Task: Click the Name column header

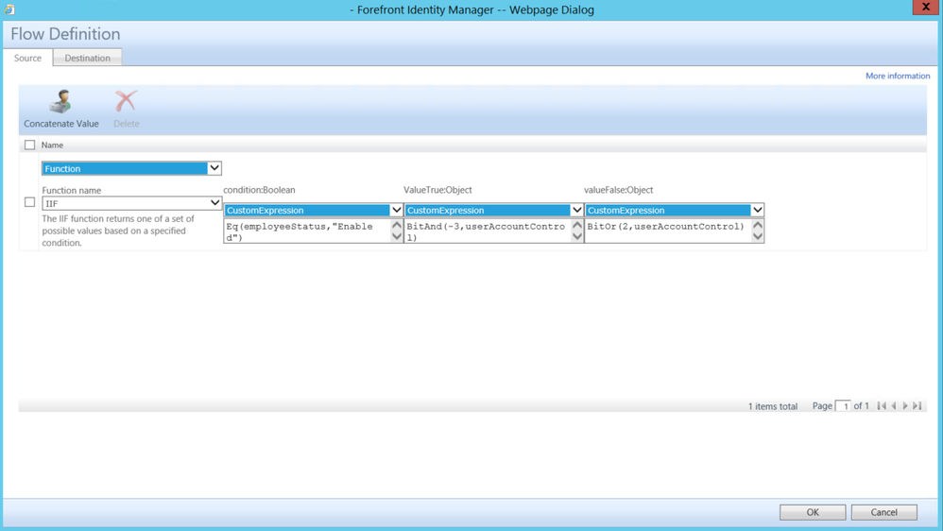Action: pyautogui.click(x=52, y=145)
